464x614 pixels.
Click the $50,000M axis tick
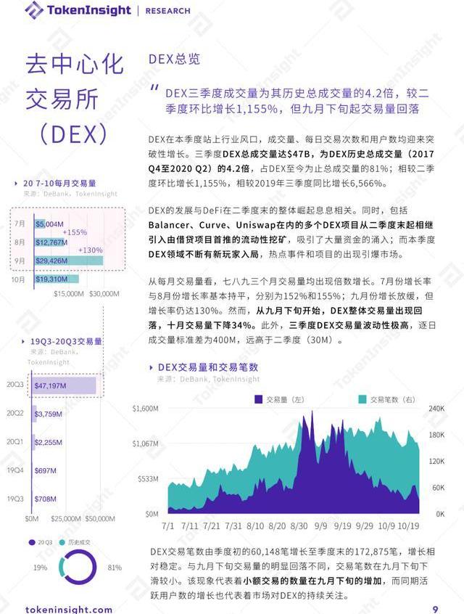tap(100, 519)
